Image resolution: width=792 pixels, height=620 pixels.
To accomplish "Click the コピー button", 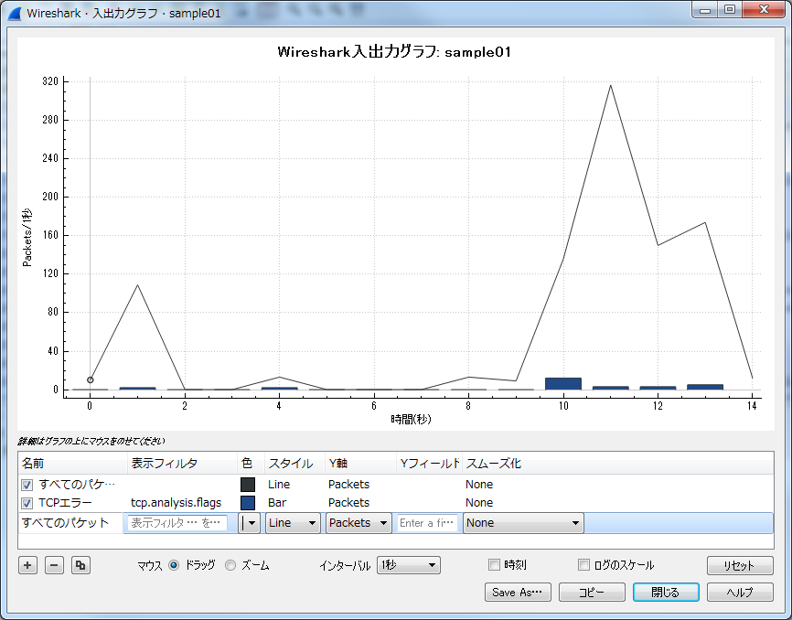I will click(592, 593).
